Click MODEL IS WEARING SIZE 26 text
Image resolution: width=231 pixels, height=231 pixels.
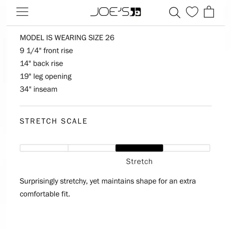[x=67, y=38]
